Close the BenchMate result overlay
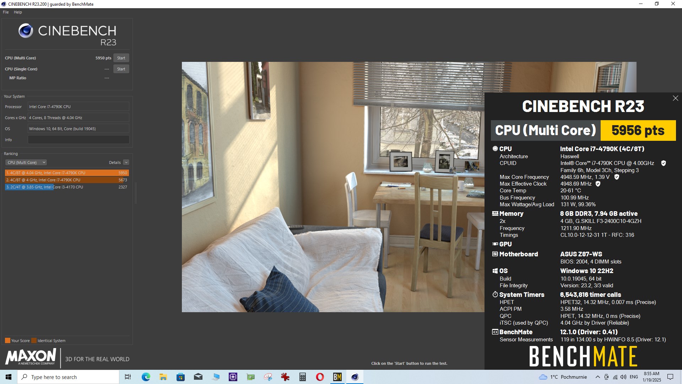This screenshot has width=682, height=384. pyautogui.click(x=675, y=98)
